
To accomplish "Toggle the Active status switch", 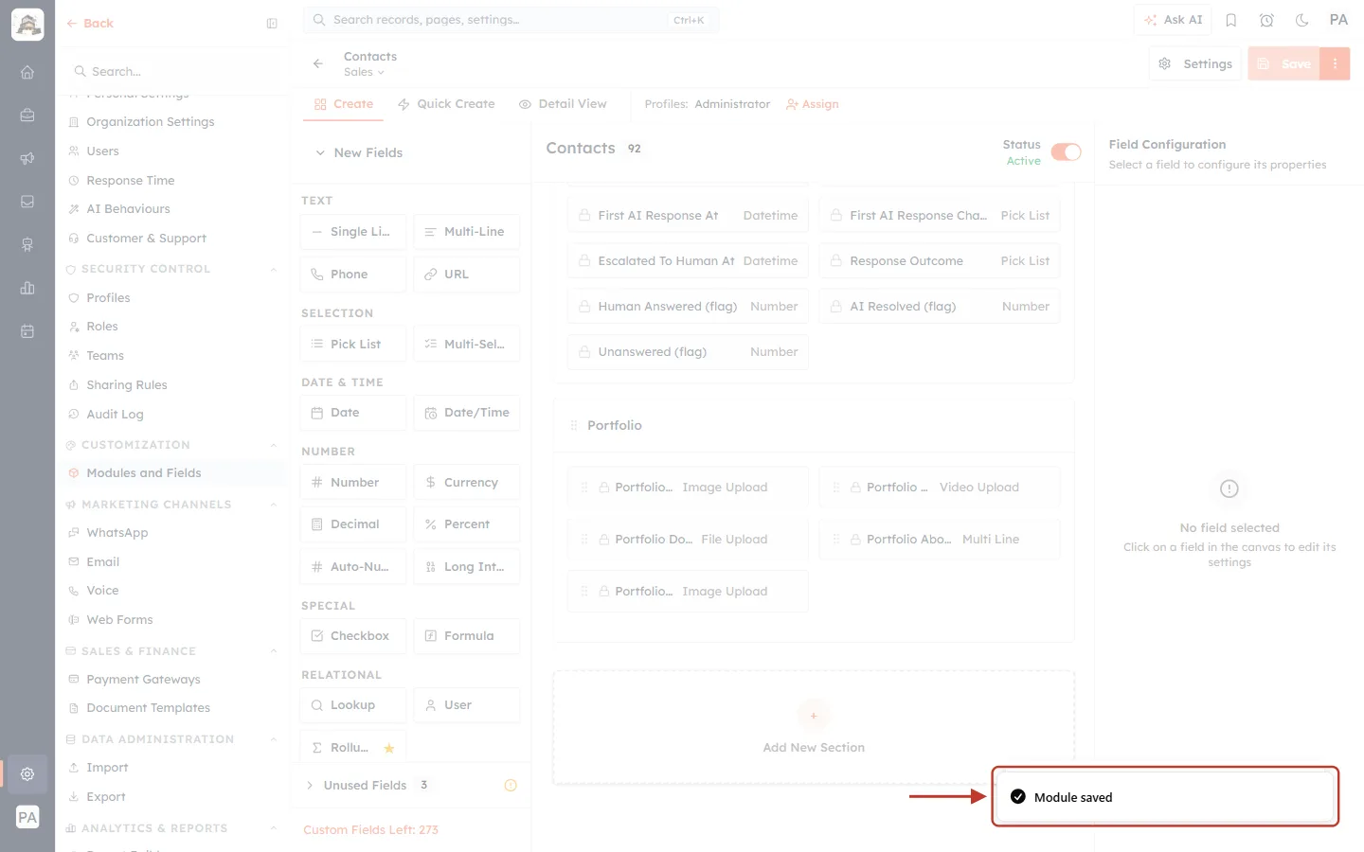I will point(1066,152).
